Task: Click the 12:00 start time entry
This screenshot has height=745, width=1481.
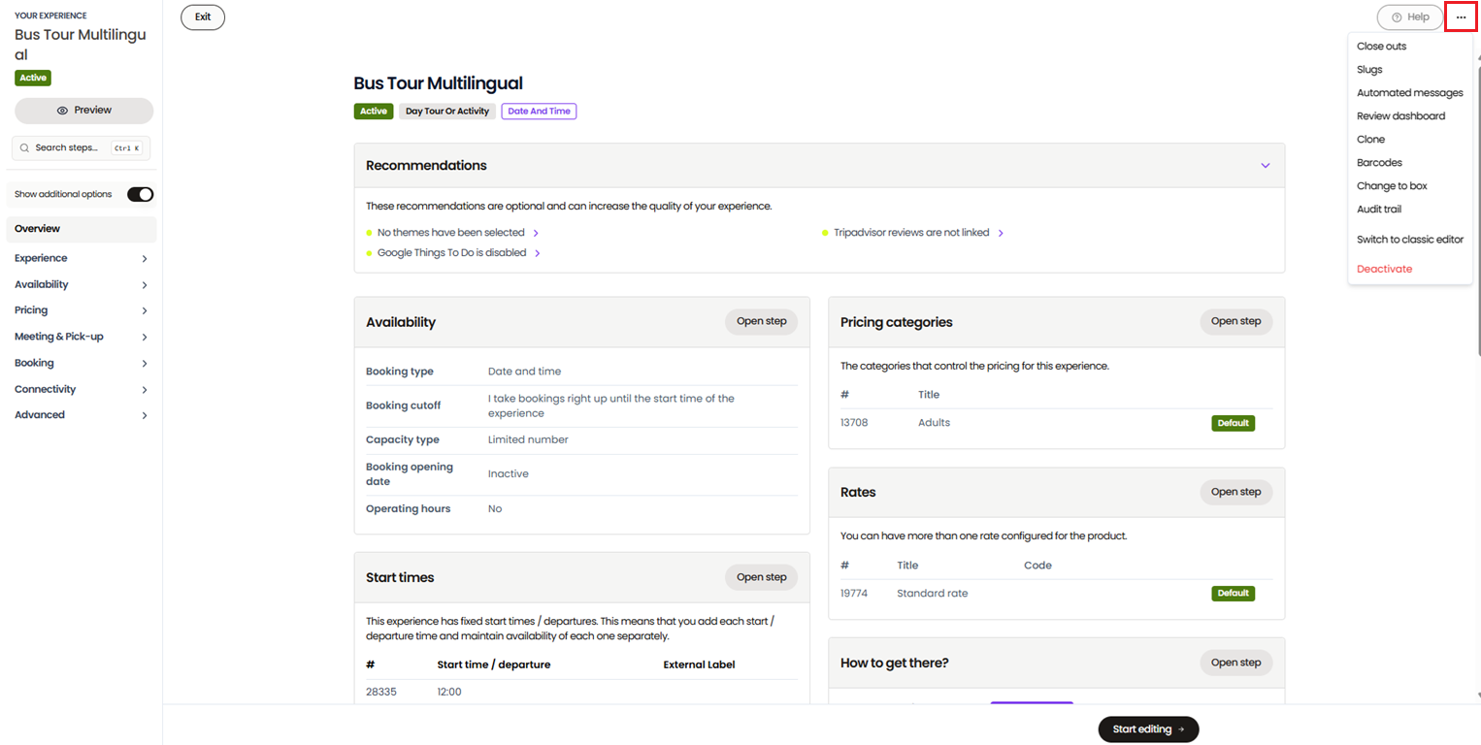Action: (449, 692)
